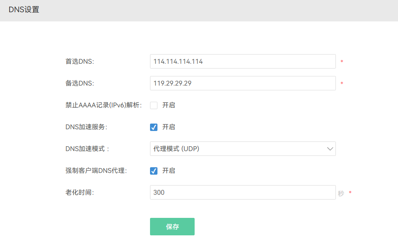Click the 秒 unit beside 老化时间 field
Viewport: 398px width, 248px height.
coord(341,193)
